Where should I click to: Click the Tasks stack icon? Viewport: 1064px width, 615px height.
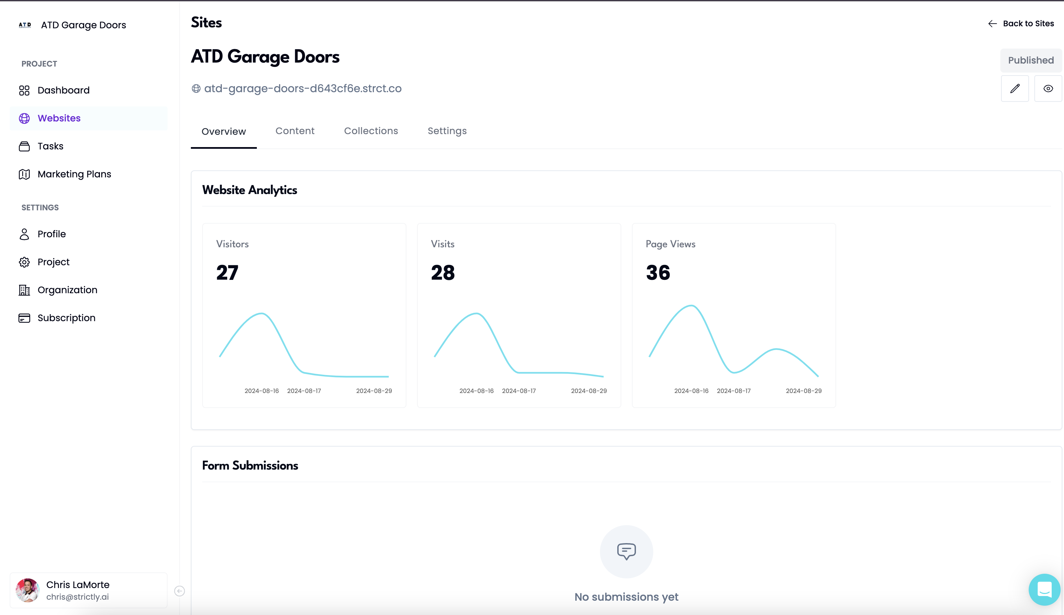[25, 146]
